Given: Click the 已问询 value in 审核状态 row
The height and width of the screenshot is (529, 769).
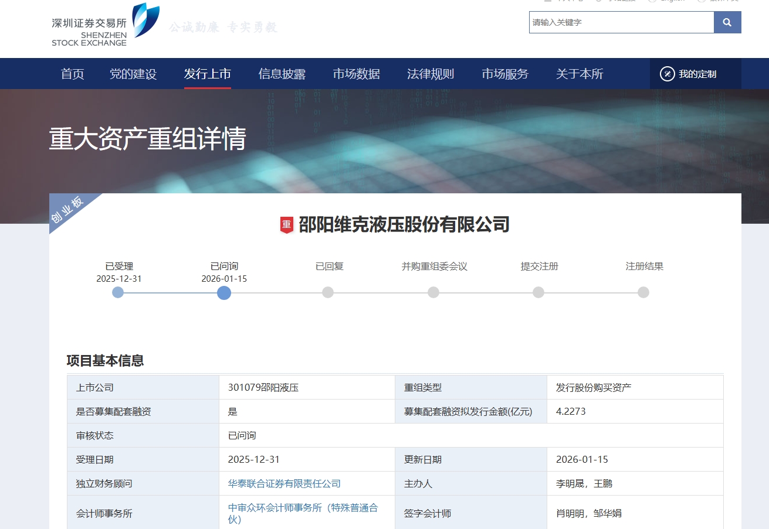Looking at the screenshot, I should coord(242,435).
